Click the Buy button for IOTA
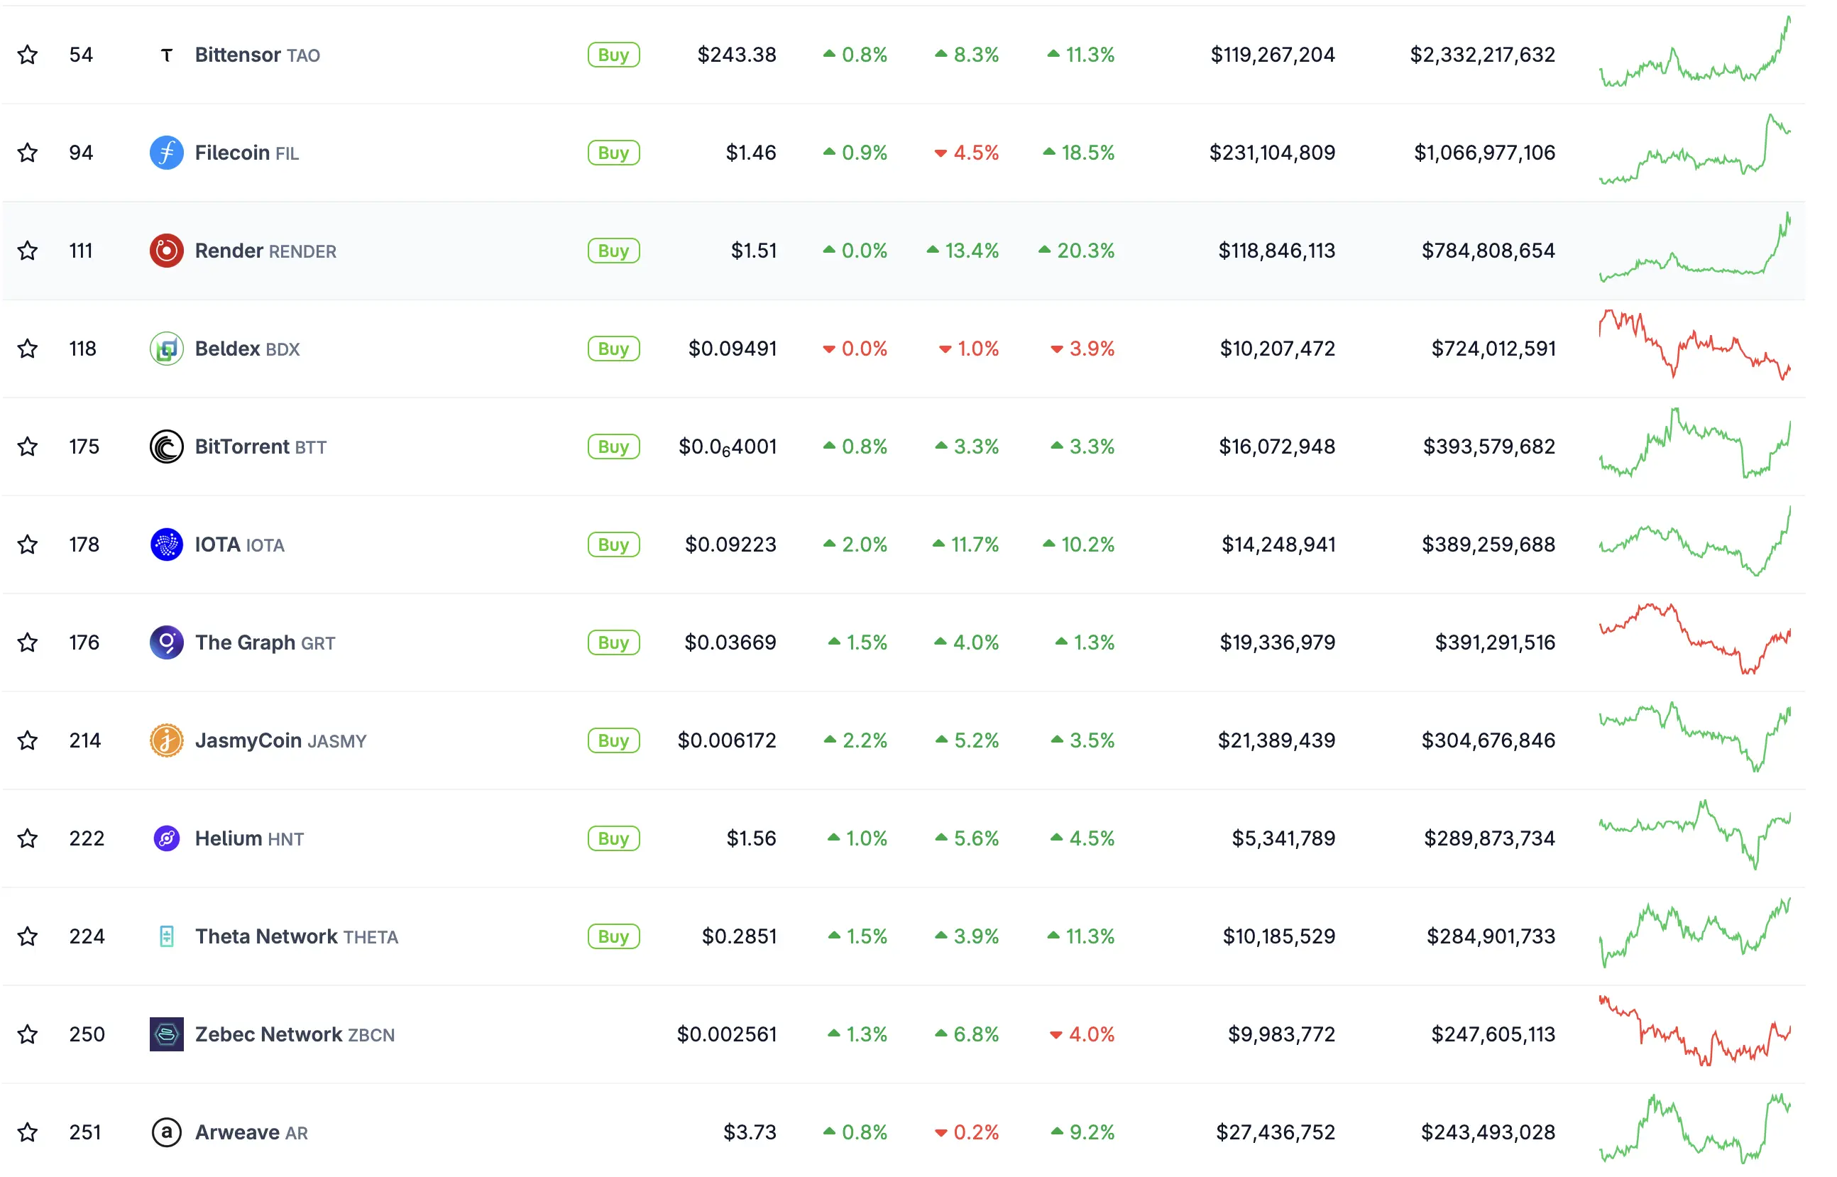Viewport: 1837px width, 1177px height. (x=613, y=544)
